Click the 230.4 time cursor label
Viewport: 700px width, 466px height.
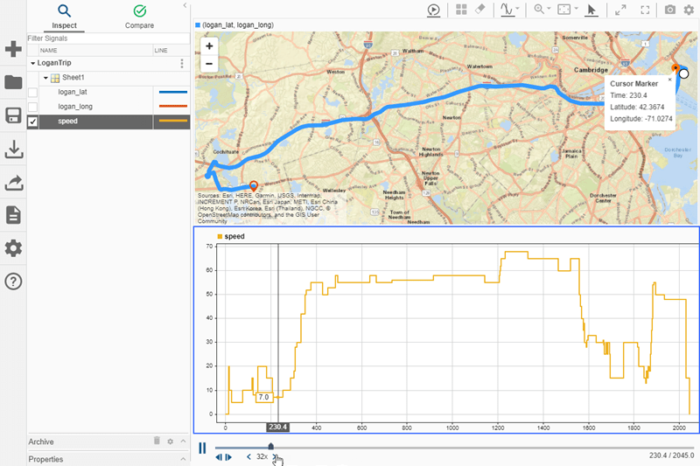(277, 428)
